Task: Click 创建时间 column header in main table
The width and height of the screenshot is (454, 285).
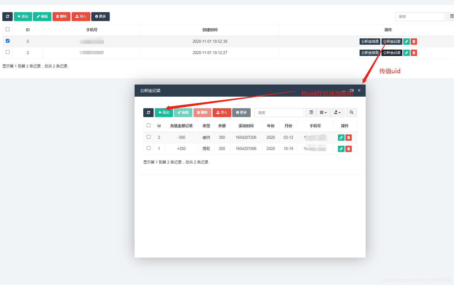Action: (x=210, y=30)
